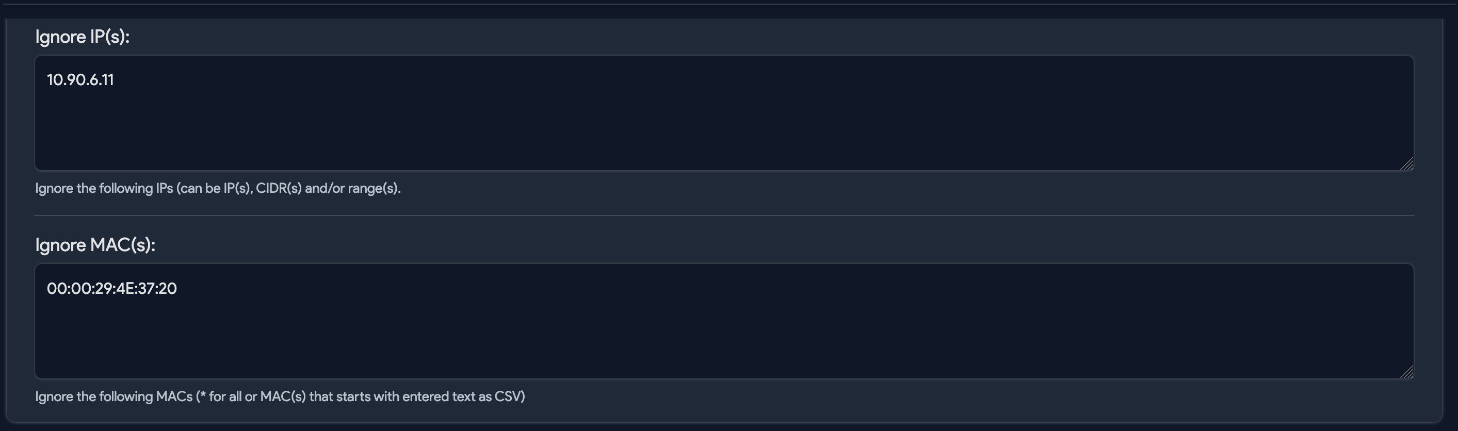Place cursor right after 00:00:29:4E:37:20
This screenshot has width=1458, height=431.
(x=179, y=289)
